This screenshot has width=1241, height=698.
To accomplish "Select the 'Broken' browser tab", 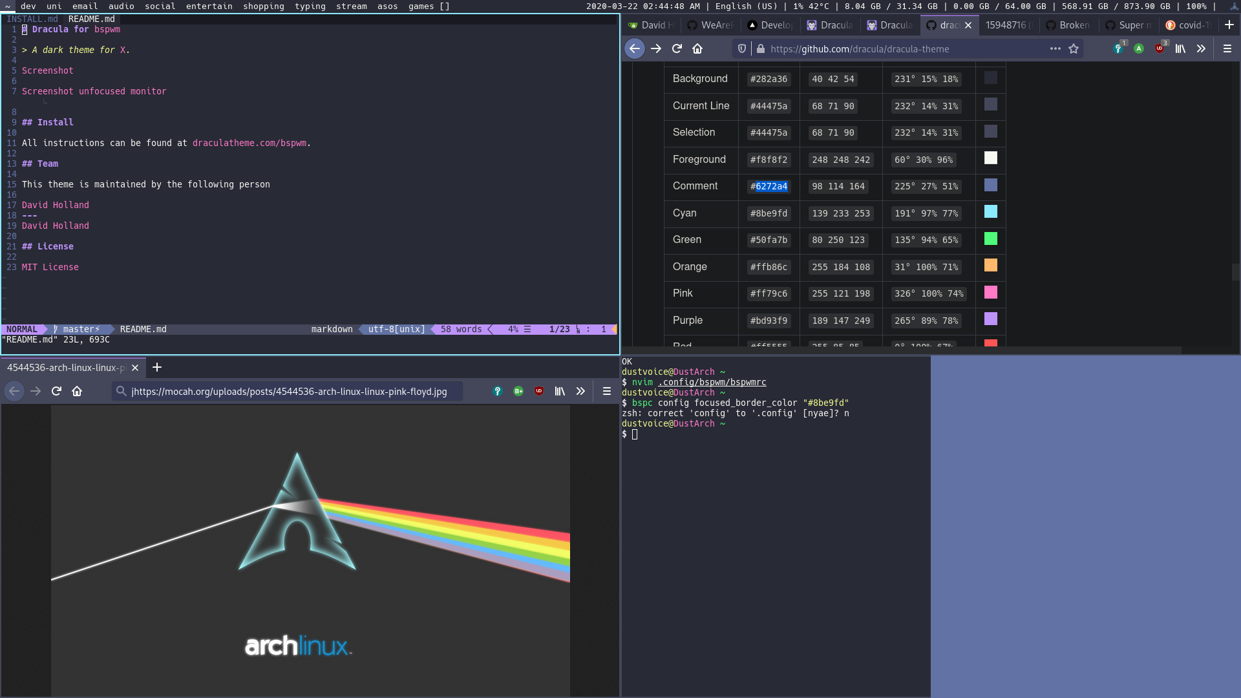I will tap(1069, 25).
